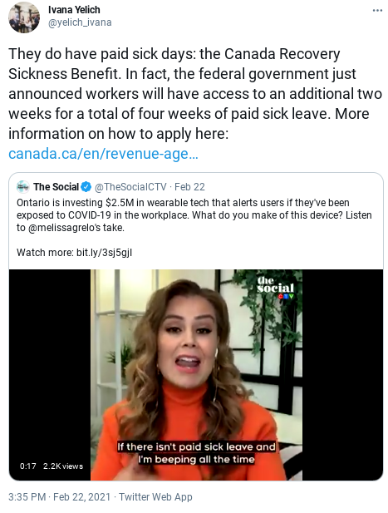Open Ivana Yelich's profile avatar
The image size is (388, 513).
click(x=24, y=17)
